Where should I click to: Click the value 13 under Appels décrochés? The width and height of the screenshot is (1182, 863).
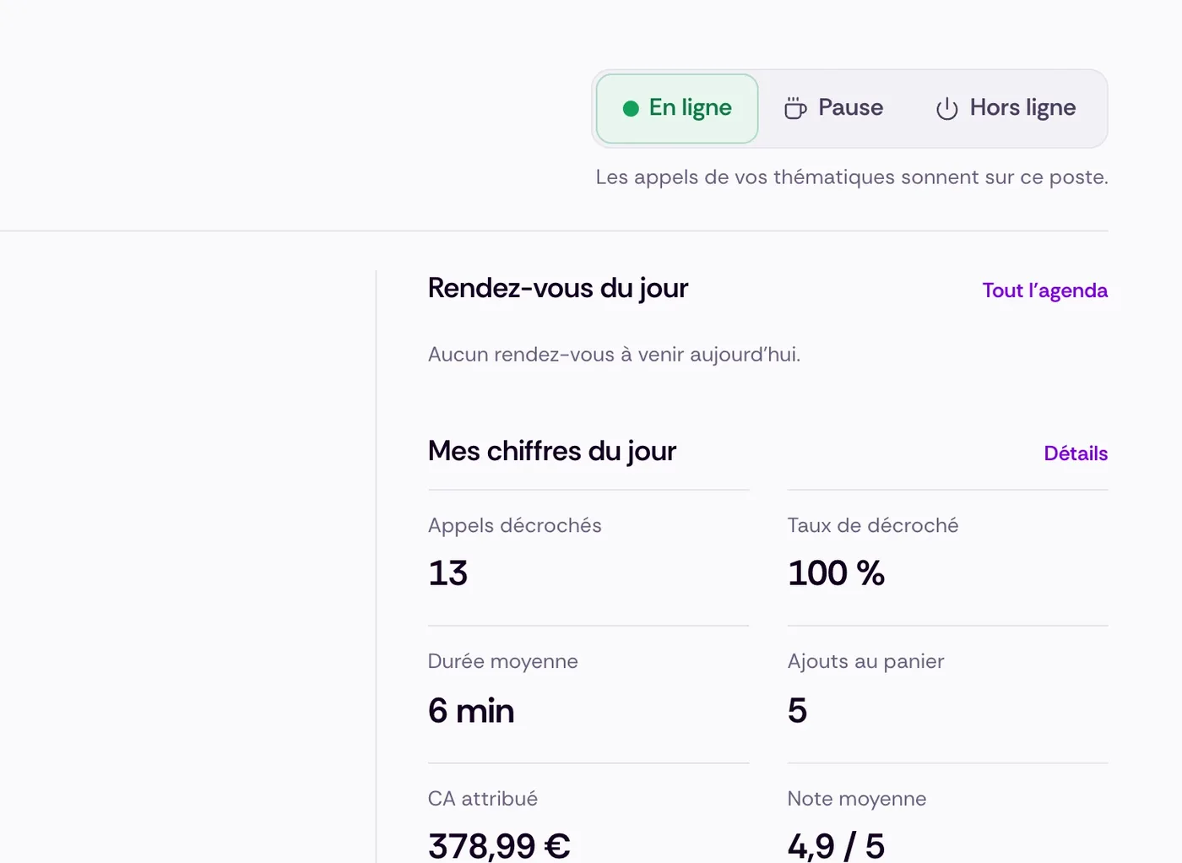[x=447, y=573]
